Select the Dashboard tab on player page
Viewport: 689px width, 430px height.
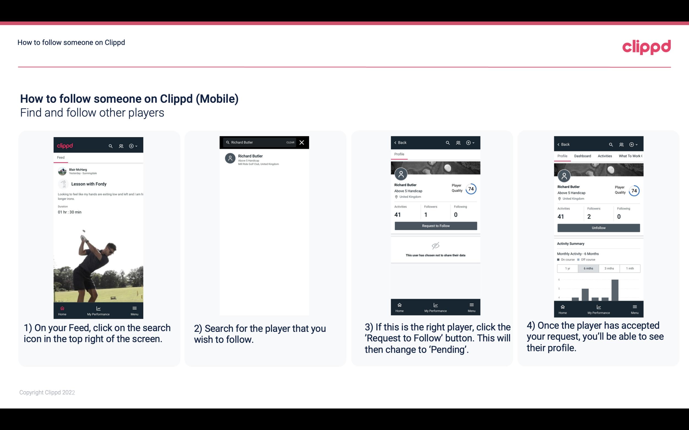(583, 156)
